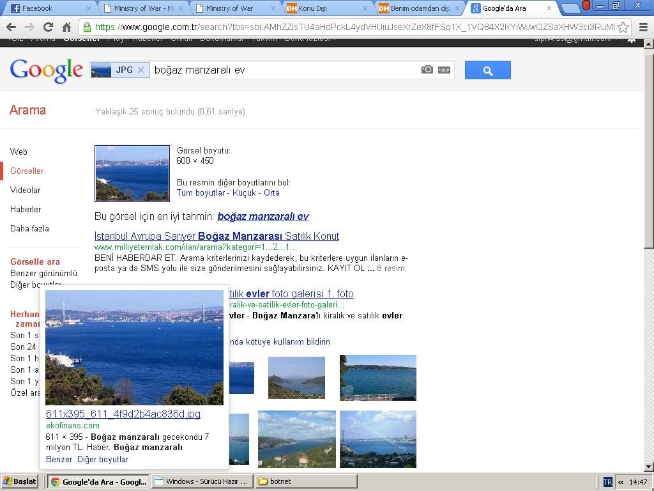Reload the page with the refresh icon
This screenshot has height=491, width=654.
click(x=48, y=27)
